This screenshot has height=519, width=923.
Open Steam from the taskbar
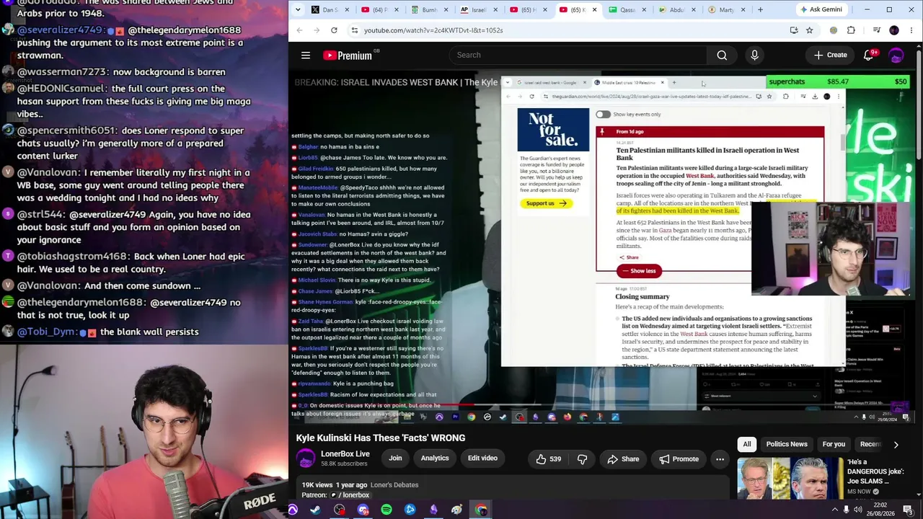[x=316, y=510]
